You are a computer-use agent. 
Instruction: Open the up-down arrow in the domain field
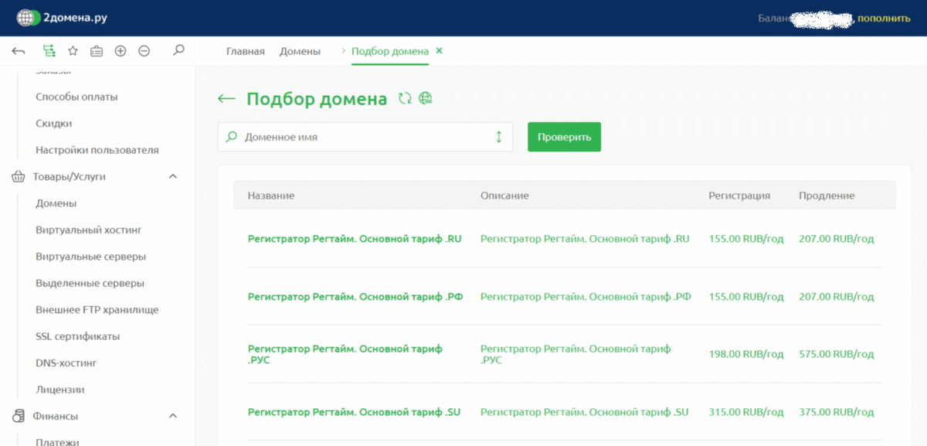click(498, 137)
